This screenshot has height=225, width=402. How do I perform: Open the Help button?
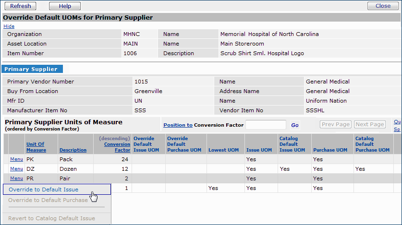pyautogui.click(x=65, y=6)
